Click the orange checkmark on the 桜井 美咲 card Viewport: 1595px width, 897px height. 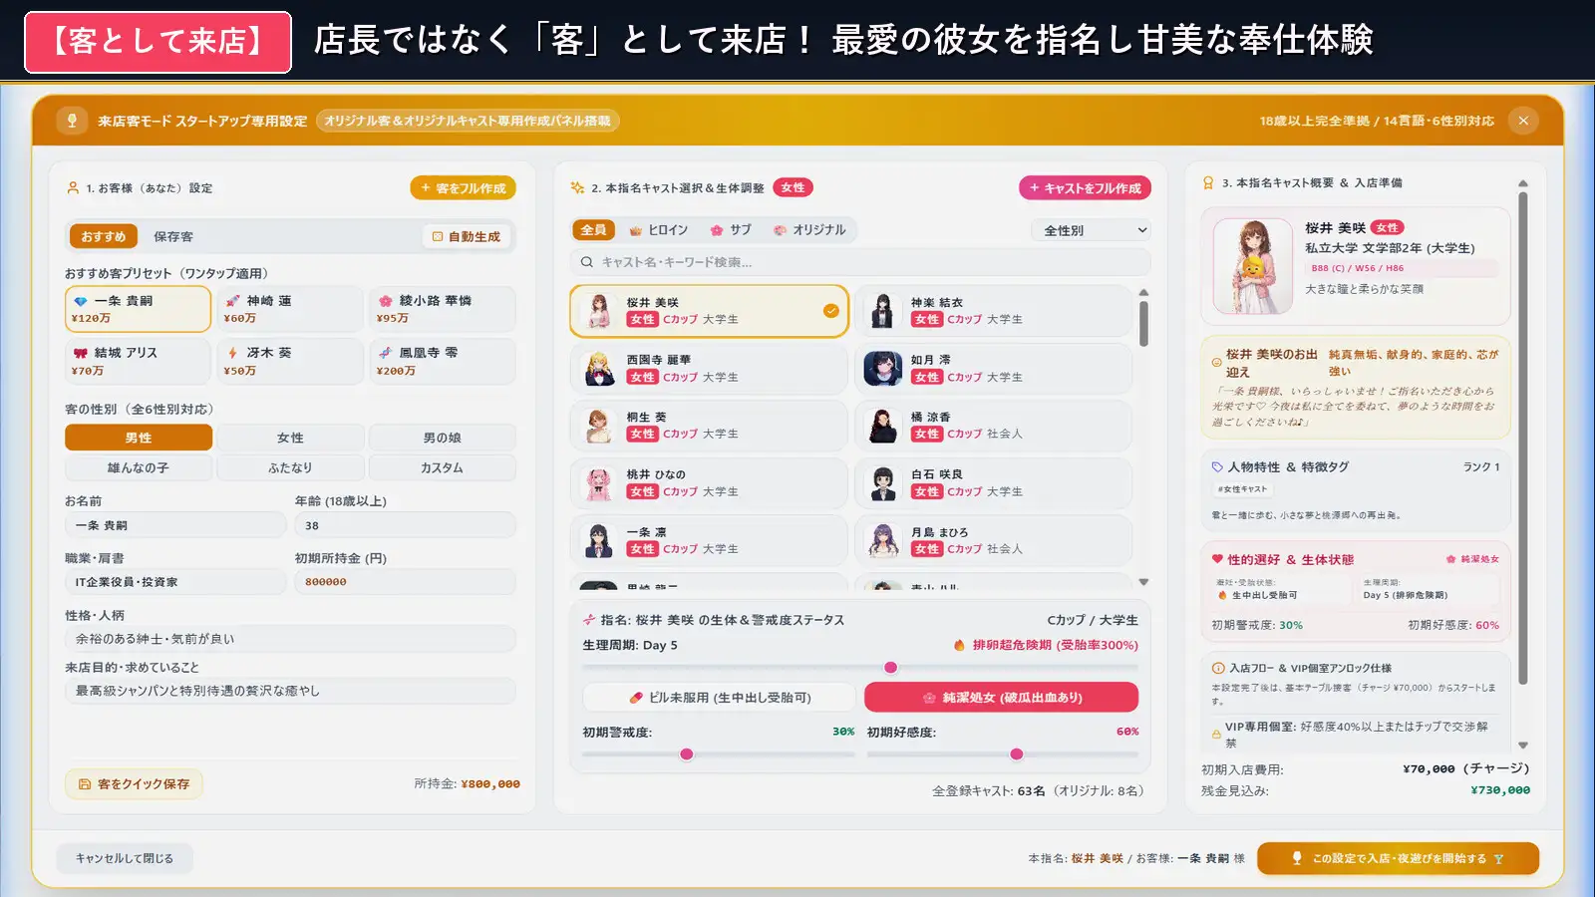click(830, 311)
